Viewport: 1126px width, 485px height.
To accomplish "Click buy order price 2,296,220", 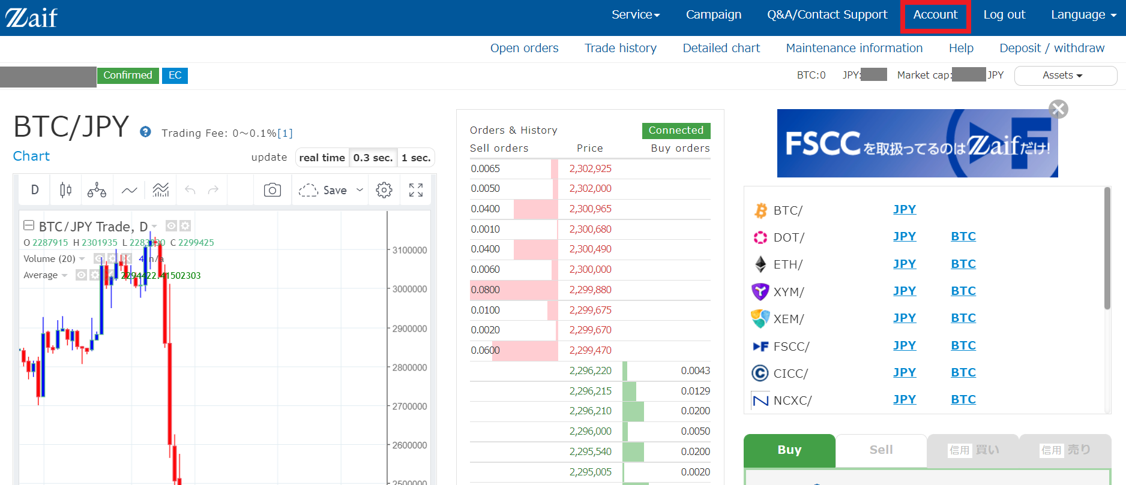I will [x=591, y=371].
